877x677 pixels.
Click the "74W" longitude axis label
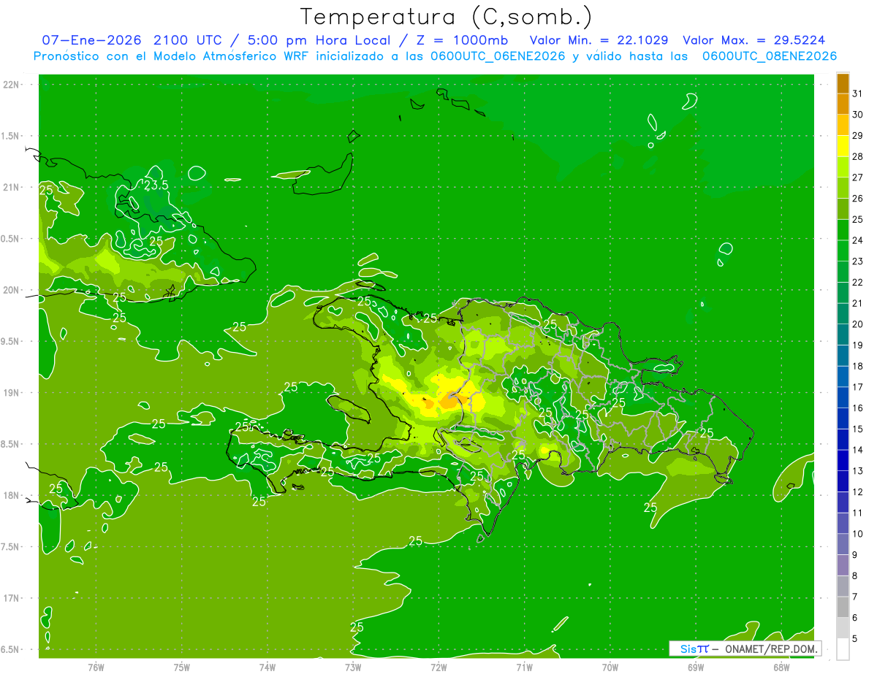pos(267,667)
